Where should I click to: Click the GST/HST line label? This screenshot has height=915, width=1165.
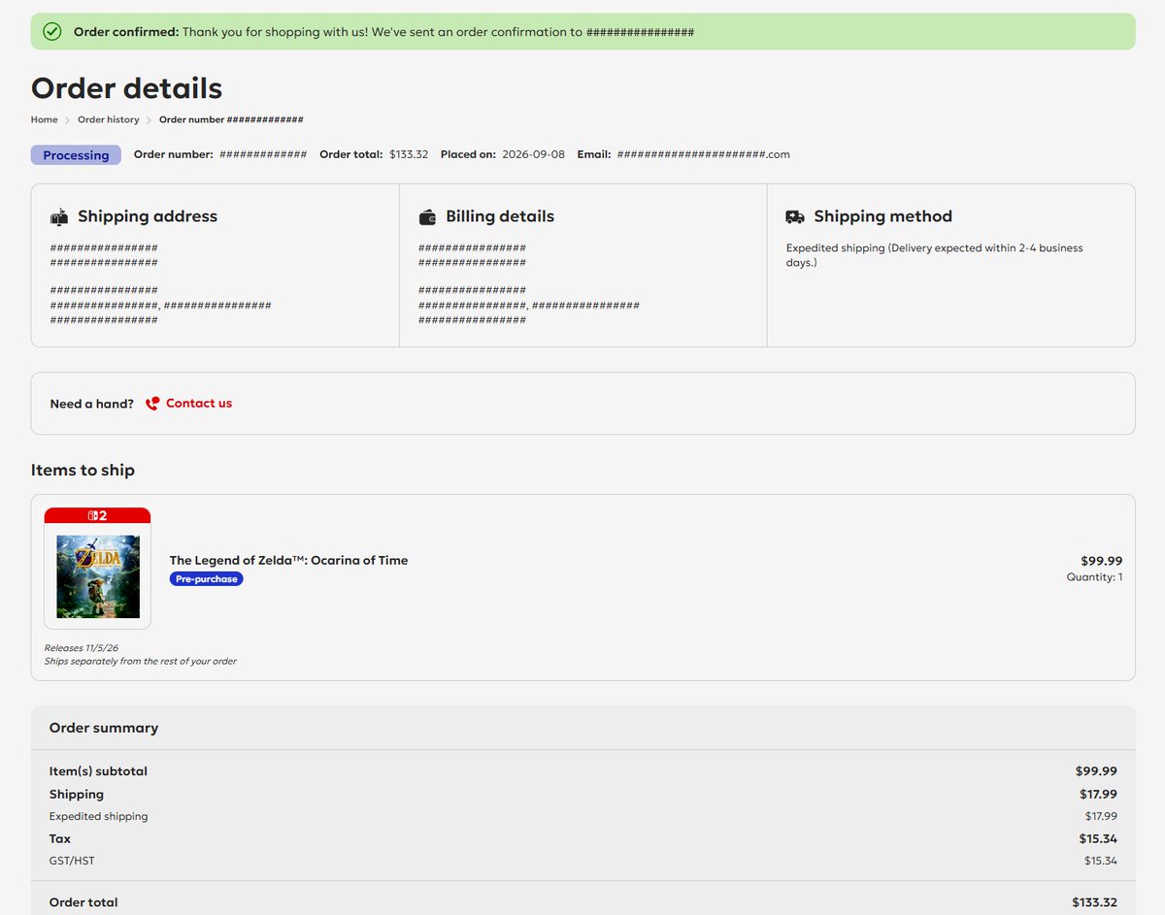(72, 861)
